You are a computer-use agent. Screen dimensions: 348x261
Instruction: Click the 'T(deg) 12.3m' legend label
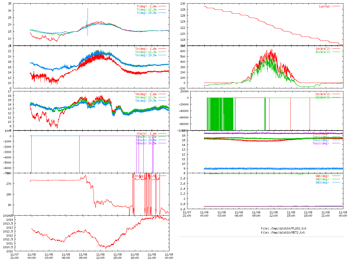click(147, 10)
